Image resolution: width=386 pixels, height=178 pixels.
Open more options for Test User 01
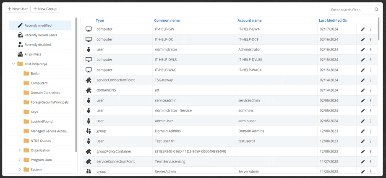point(371,141)
